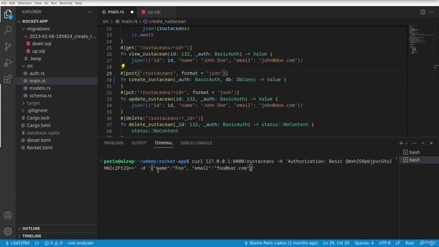Click the lightbulb code action icon
This screenshot has height=247, width=439.
coord(123,67)
